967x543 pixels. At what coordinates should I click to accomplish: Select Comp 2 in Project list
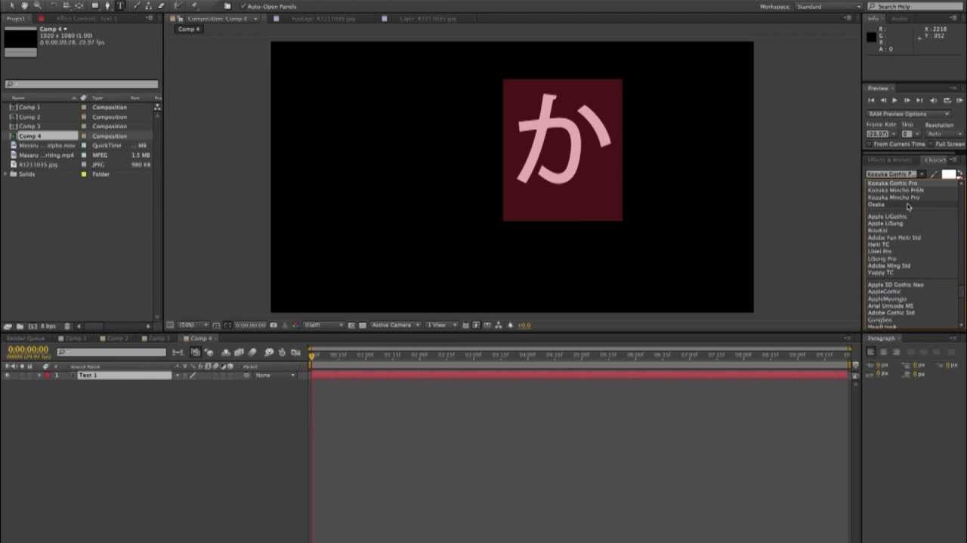click(30, 117)
